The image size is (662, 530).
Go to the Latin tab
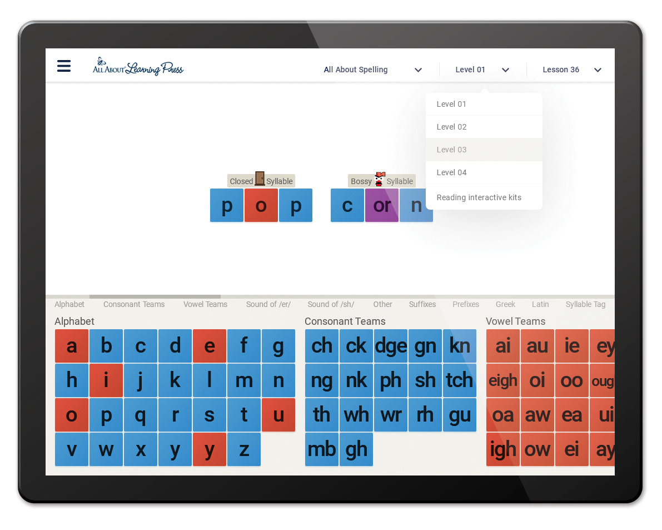(540, 304)
